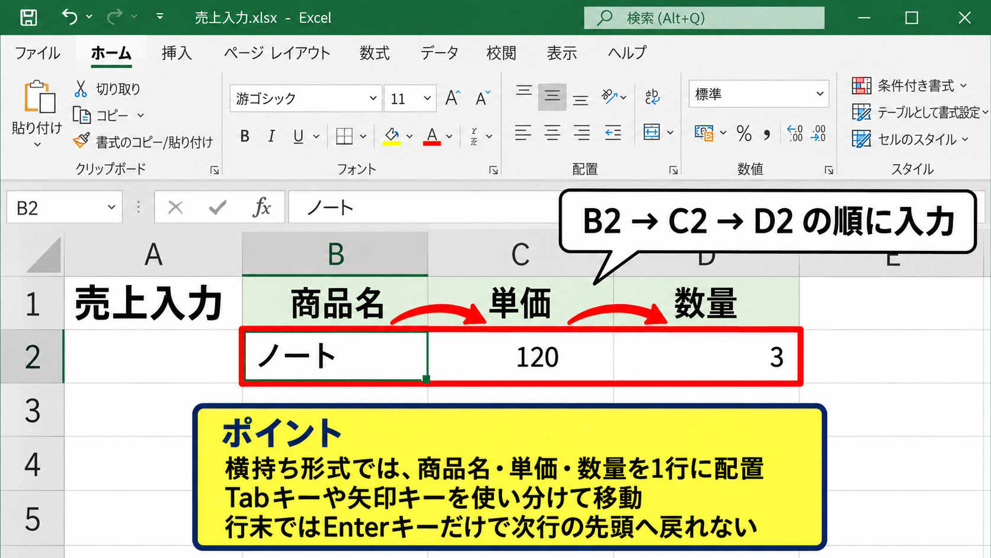The image size is (991, 558).
Task: Click the Paste clipboard icon
Action: [39, 98]
